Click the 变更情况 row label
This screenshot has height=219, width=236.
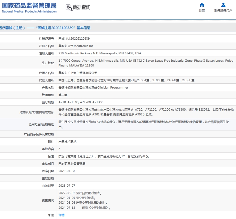(48, 200)
